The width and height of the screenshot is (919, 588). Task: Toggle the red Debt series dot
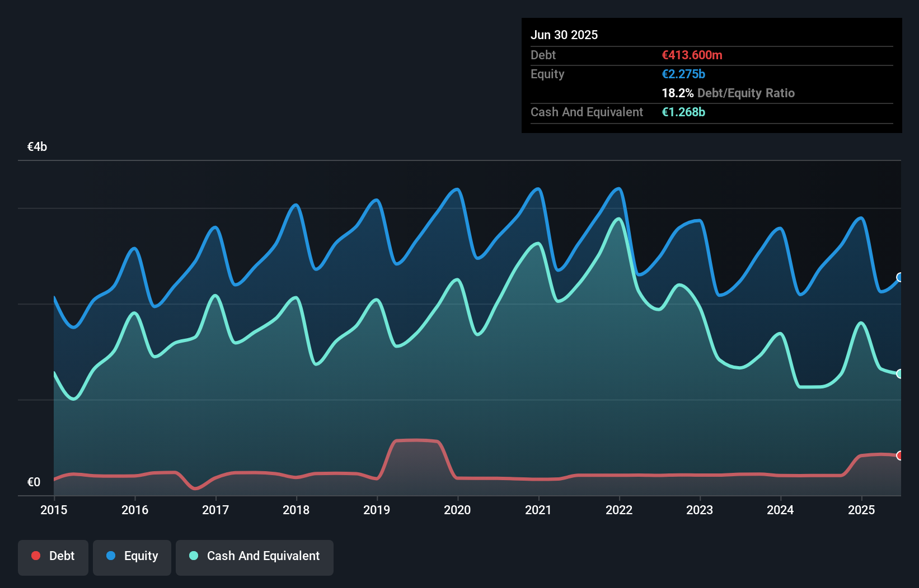(35, 556)
